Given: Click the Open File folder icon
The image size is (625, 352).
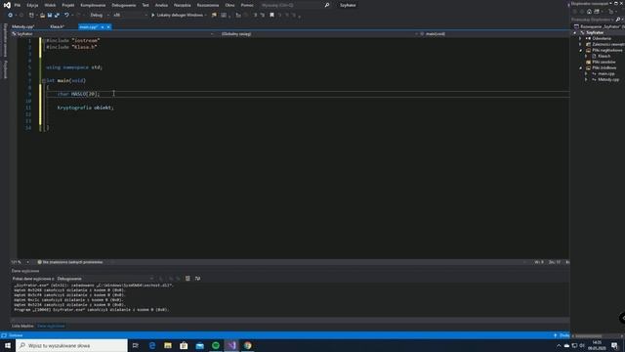Looking at the screenshot, I should point(42,16).
